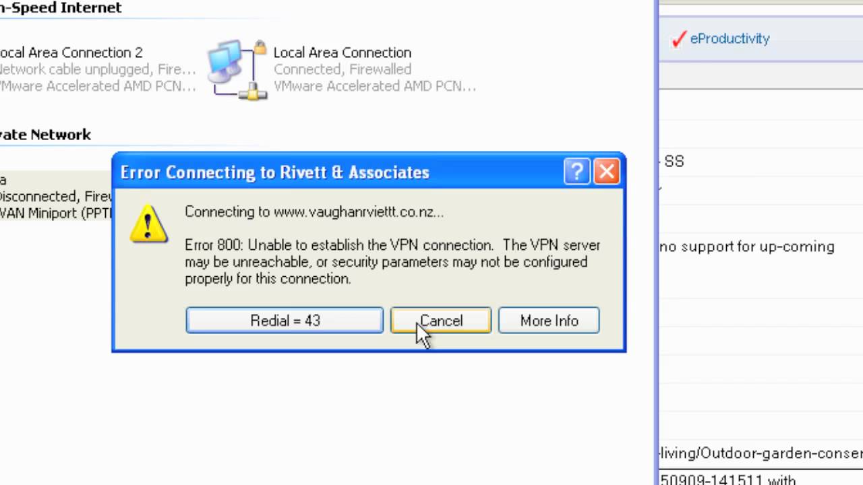This screenshot has height=485, width=863.
Task: Click the Outdoor-garden link text at bottom right
Action: click(761, 453)
